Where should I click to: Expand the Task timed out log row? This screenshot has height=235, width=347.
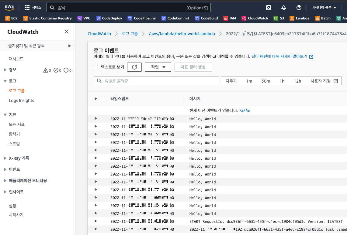(95, 229)
